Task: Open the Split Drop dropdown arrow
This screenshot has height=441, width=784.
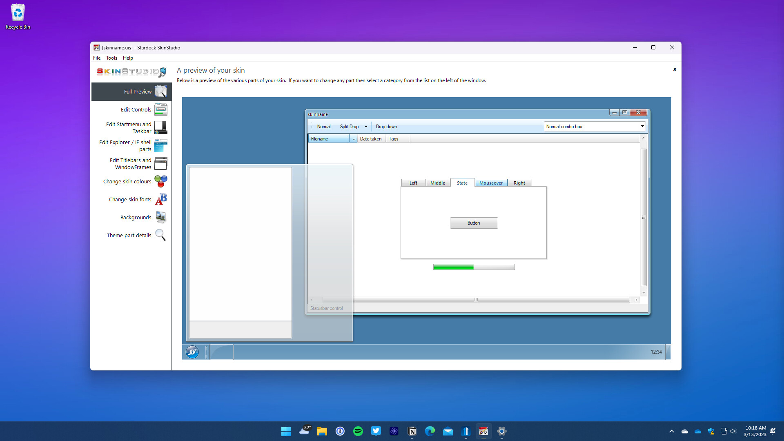Action: pyautogui.click(x=365, y=127)
